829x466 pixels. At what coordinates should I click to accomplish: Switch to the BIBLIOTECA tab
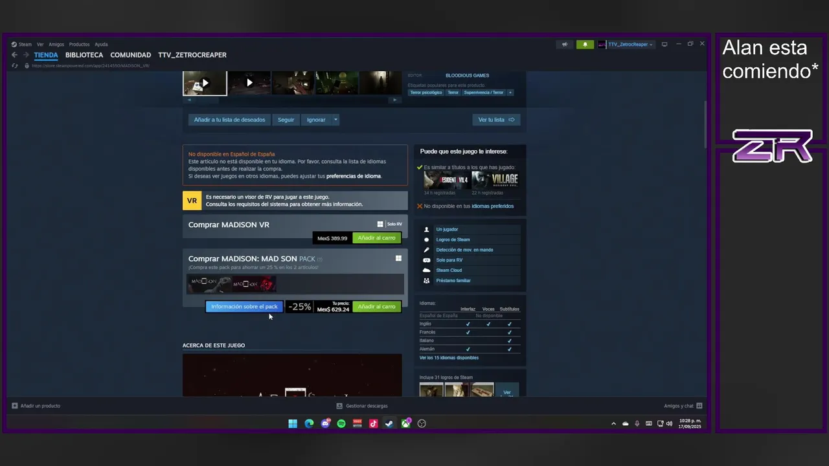click(84, 55)
